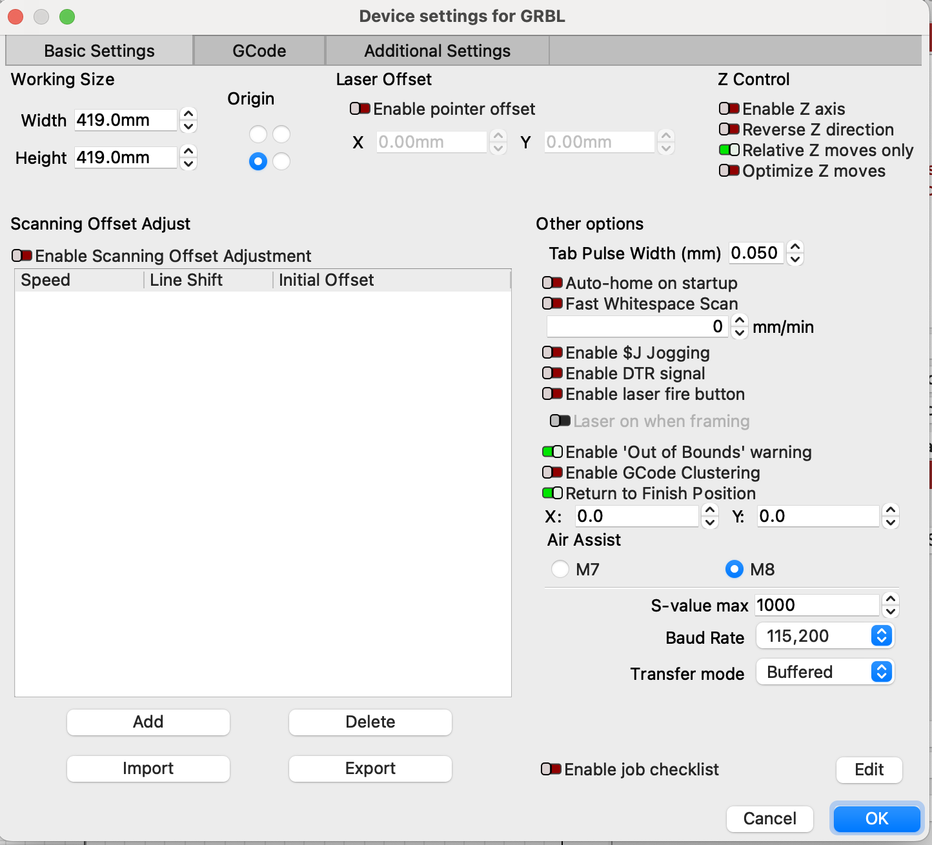Open the Additional Settings tab
This screenshot has width=932, height=845.
(x=438, y=51)
